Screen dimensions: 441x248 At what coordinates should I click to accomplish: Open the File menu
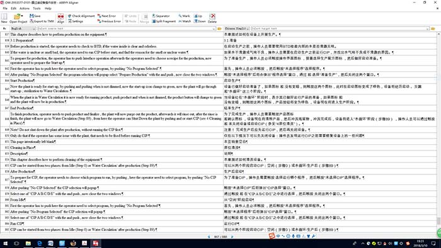point(5,8)
